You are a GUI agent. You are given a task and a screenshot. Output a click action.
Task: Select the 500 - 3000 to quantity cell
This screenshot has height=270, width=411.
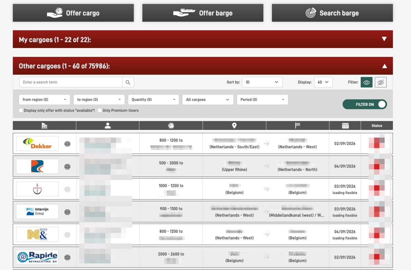tap(171, 166)
